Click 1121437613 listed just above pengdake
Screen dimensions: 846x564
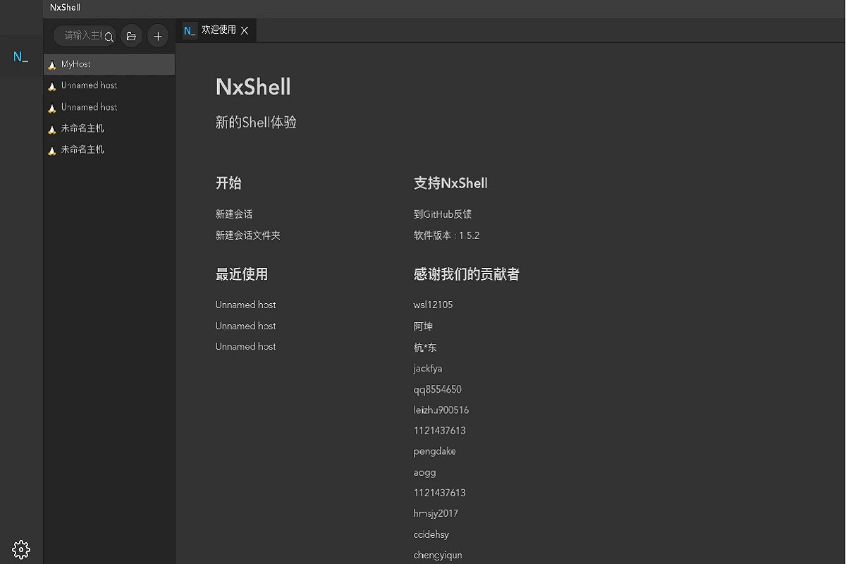[x=439, y=431]
